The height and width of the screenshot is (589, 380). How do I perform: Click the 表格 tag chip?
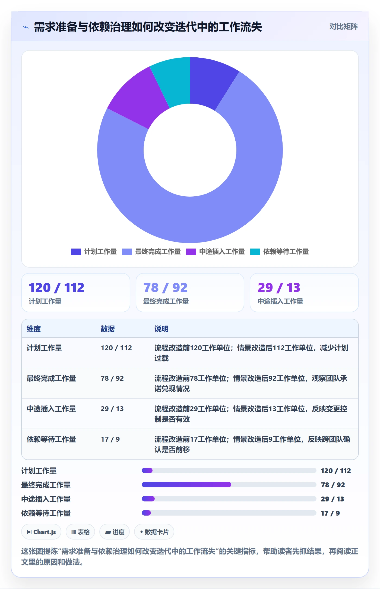[80, 532]
